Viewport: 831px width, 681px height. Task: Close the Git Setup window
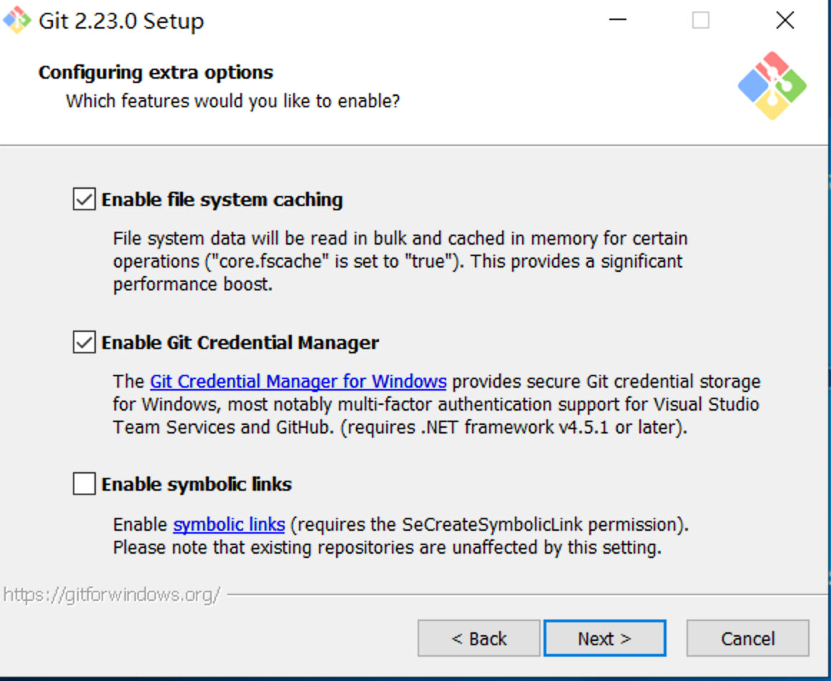785,20
